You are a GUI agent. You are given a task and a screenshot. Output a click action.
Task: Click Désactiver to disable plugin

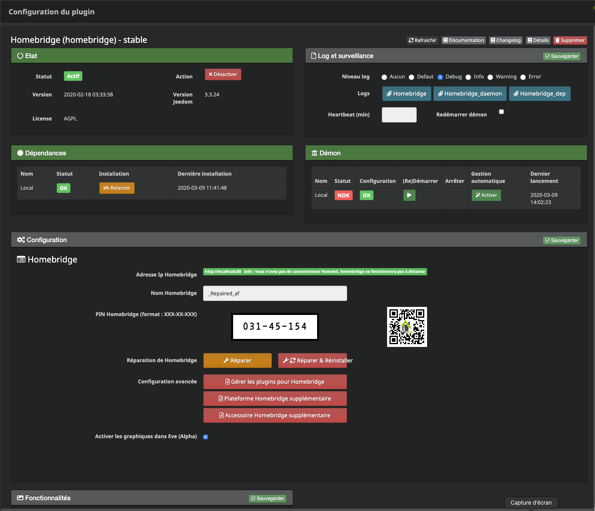(223, 74)
